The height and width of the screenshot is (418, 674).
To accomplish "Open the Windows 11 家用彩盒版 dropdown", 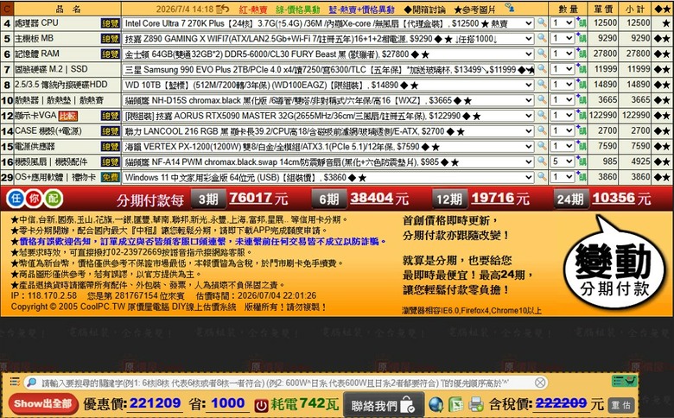I will 328,177.
